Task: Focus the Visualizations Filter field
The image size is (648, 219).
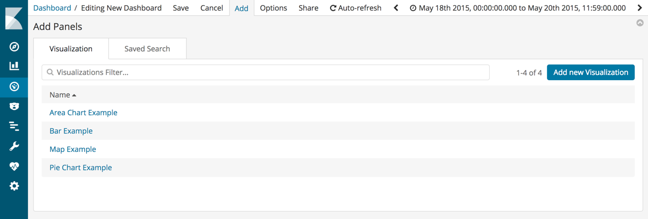Action: pos(265,72)
